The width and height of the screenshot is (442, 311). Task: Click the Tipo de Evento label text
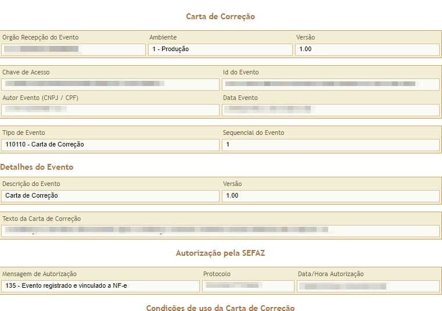[x=24, y=133]
